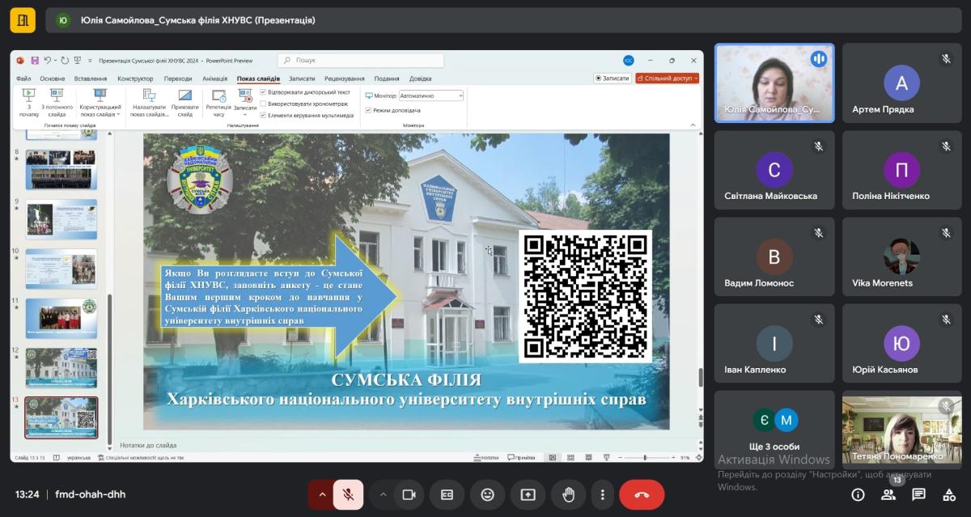Open the Переходи tab
Viewport: 971px width, 517px height.
tap(178, 78)
